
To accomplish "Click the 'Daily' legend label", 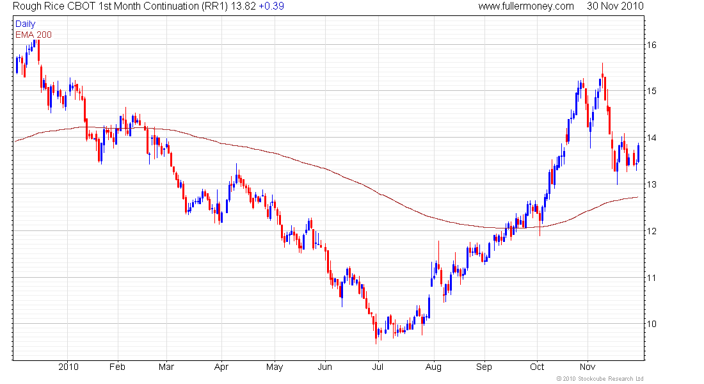I will (25, 24).
